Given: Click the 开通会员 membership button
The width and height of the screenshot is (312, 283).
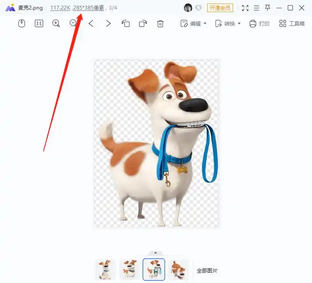Looking at the screenshot, I should tap(220, 8).
